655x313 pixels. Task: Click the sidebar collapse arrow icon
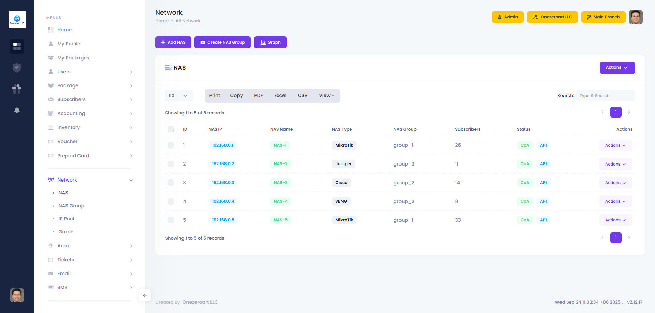(x=145, y=295)
